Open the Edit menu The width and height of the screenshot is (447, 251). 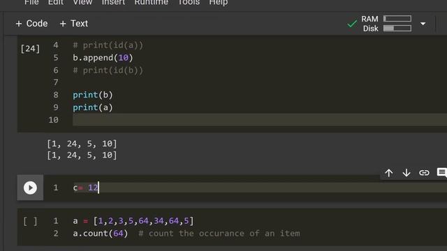[56, 3]
